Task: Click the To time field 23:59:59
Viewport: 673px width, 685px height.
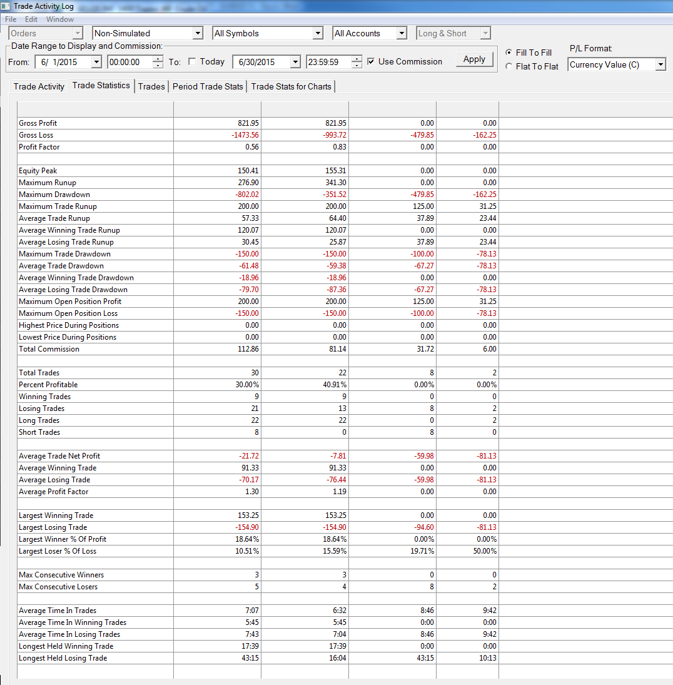Action: pyautogui.click(x=329, y=62)
